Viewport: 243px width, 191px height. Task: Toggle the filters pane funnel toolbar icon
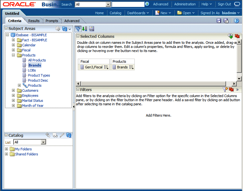(78, 29)
